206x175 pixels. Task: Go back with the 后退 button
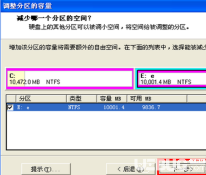[131, 169]
